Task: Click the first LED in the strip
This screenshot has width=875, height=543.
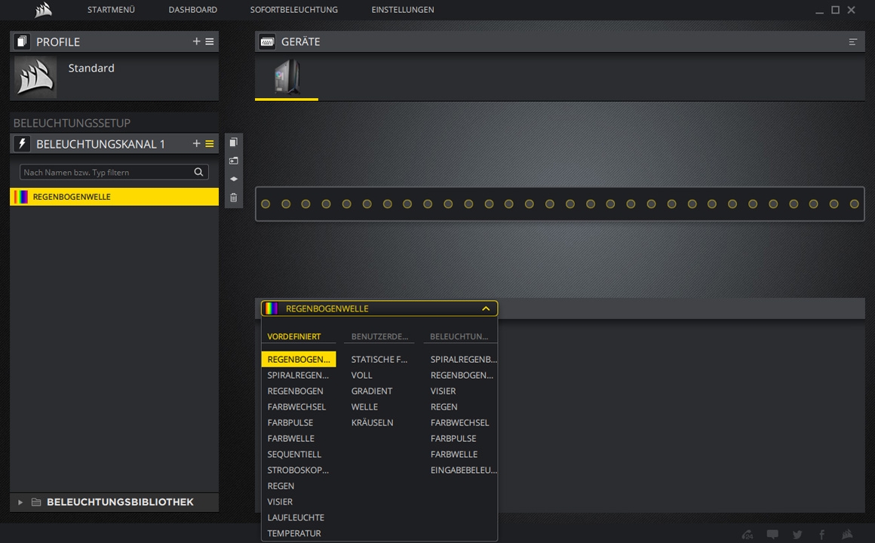Action: pos(266,204)
